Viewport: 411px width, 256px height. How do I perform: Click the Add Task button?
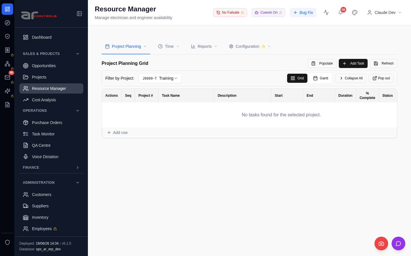point(353,63)
